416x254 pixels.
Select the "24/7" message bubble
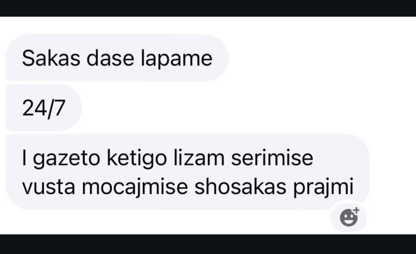[44, 108]
